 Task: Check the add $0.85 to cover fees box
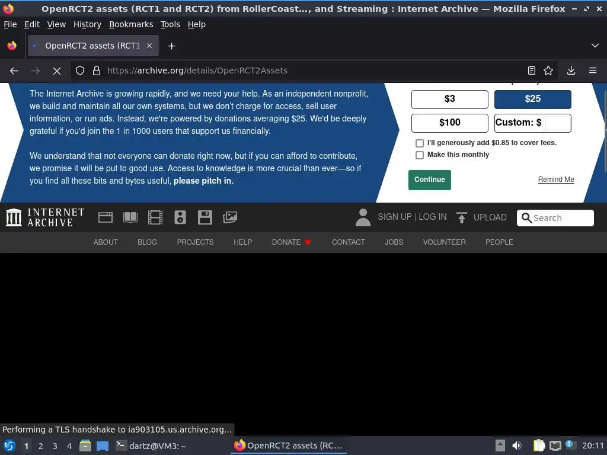[420, 143]
